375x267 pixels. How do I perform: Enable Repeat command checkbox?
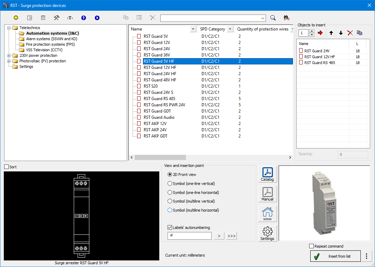[311, 246]
